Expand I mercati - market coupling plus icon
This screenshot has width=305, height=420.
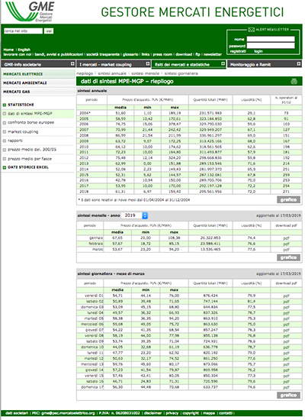click(x=148, y=63)
